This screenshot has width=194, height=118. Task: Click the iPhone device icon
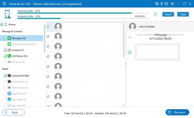tap(6, 25)
